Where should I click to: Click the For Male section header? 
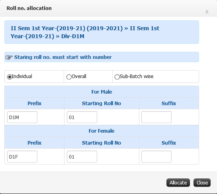pos(102,92)
